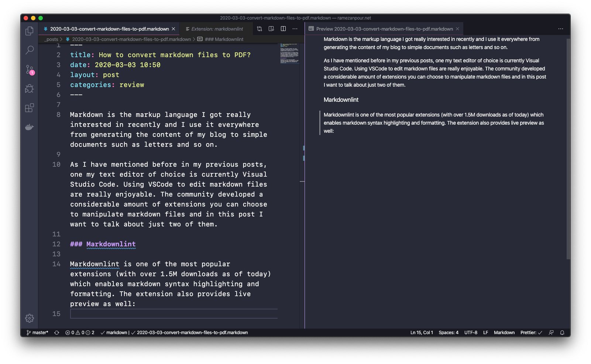Synchronize changes icon in status bar
591x364 pixels.
(56, 333)
